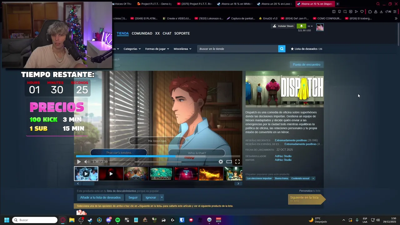Open File Explorer from the taskbar
Image resolution: width=400 pixels, height=225 pixels.
tap(72, 220)
